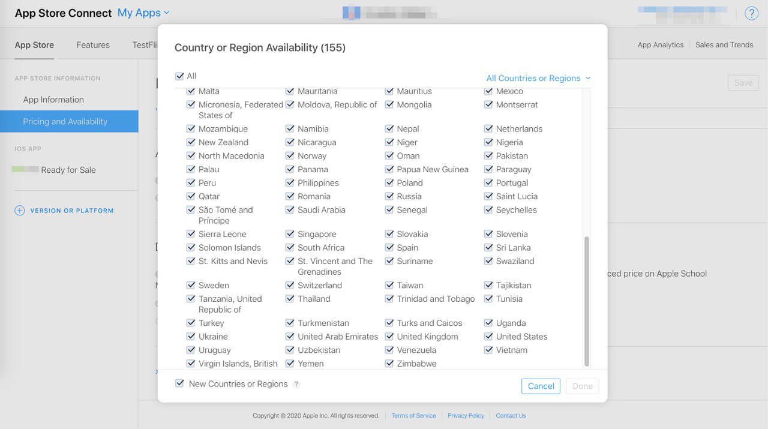Switch to the App Store tab

(x=34, y=45)
